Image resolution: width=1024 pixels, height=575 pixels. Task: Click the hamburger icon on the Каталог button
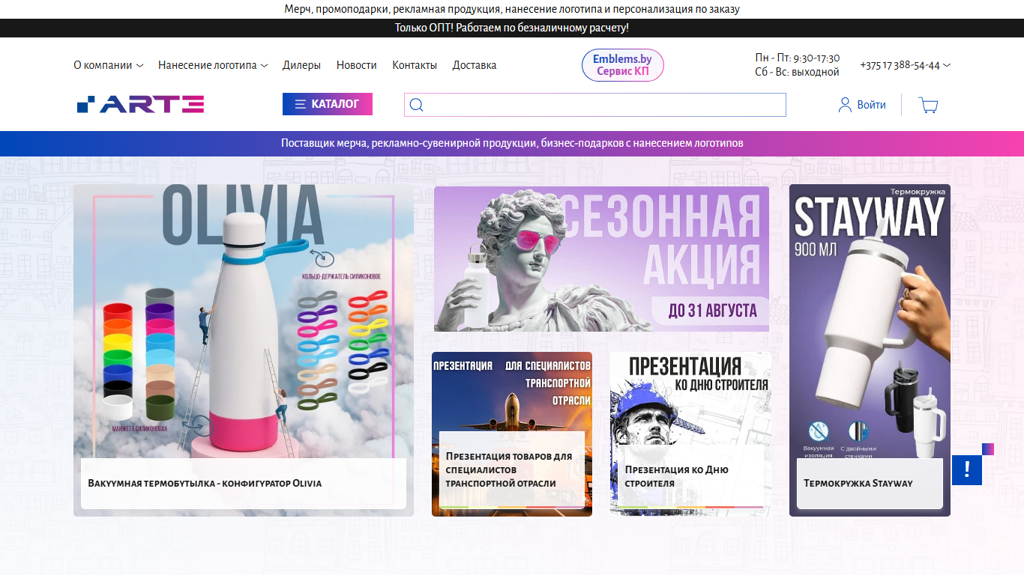(x=301, y=104)
